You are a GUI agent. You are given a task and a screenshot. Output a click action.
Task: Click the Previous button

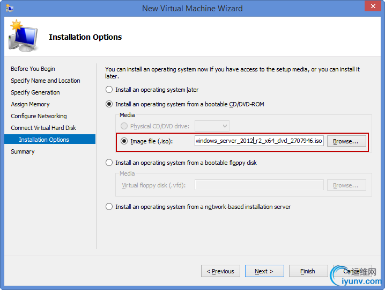(220, 271)
